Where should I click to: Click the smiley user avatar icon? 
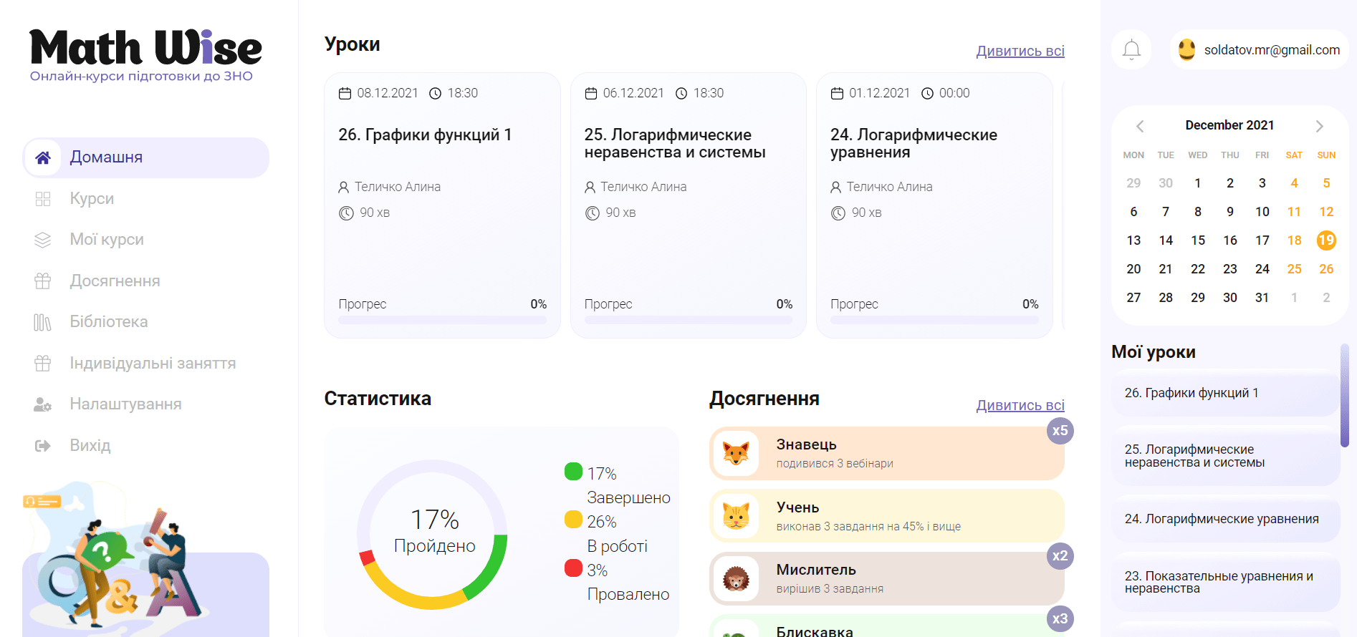(x=1187, y=49)
